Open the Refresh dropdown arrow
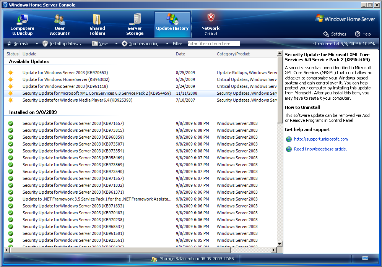This screenshot has height=267, width=382. (37, 44)
